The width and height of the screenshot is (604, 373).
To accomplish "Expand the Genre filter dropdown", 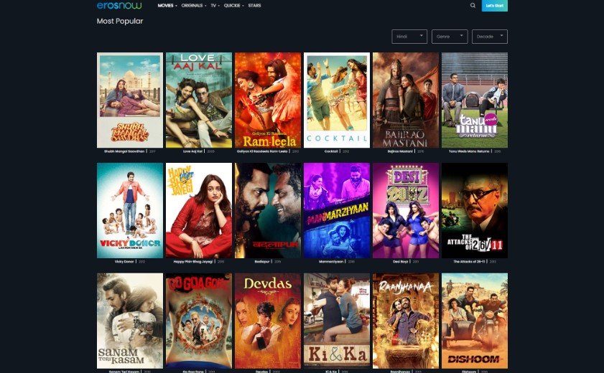I will (x=450, y=37).
